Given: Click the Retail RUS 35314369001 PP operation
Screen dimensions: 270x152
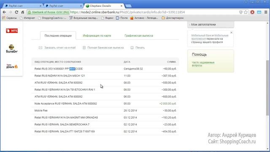Looking at the screenshot, I should [59, 69].
